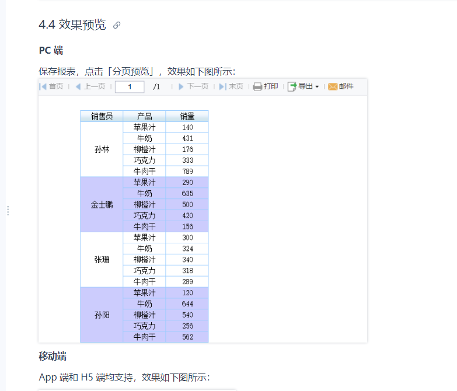This screenshot has width=457, height=391.
Task: Click 苹果汁 in the 孙林 group
Action: point(144,127)
